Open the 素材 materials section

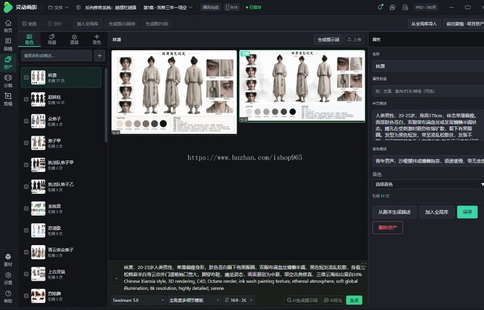[x=8, y=260]
